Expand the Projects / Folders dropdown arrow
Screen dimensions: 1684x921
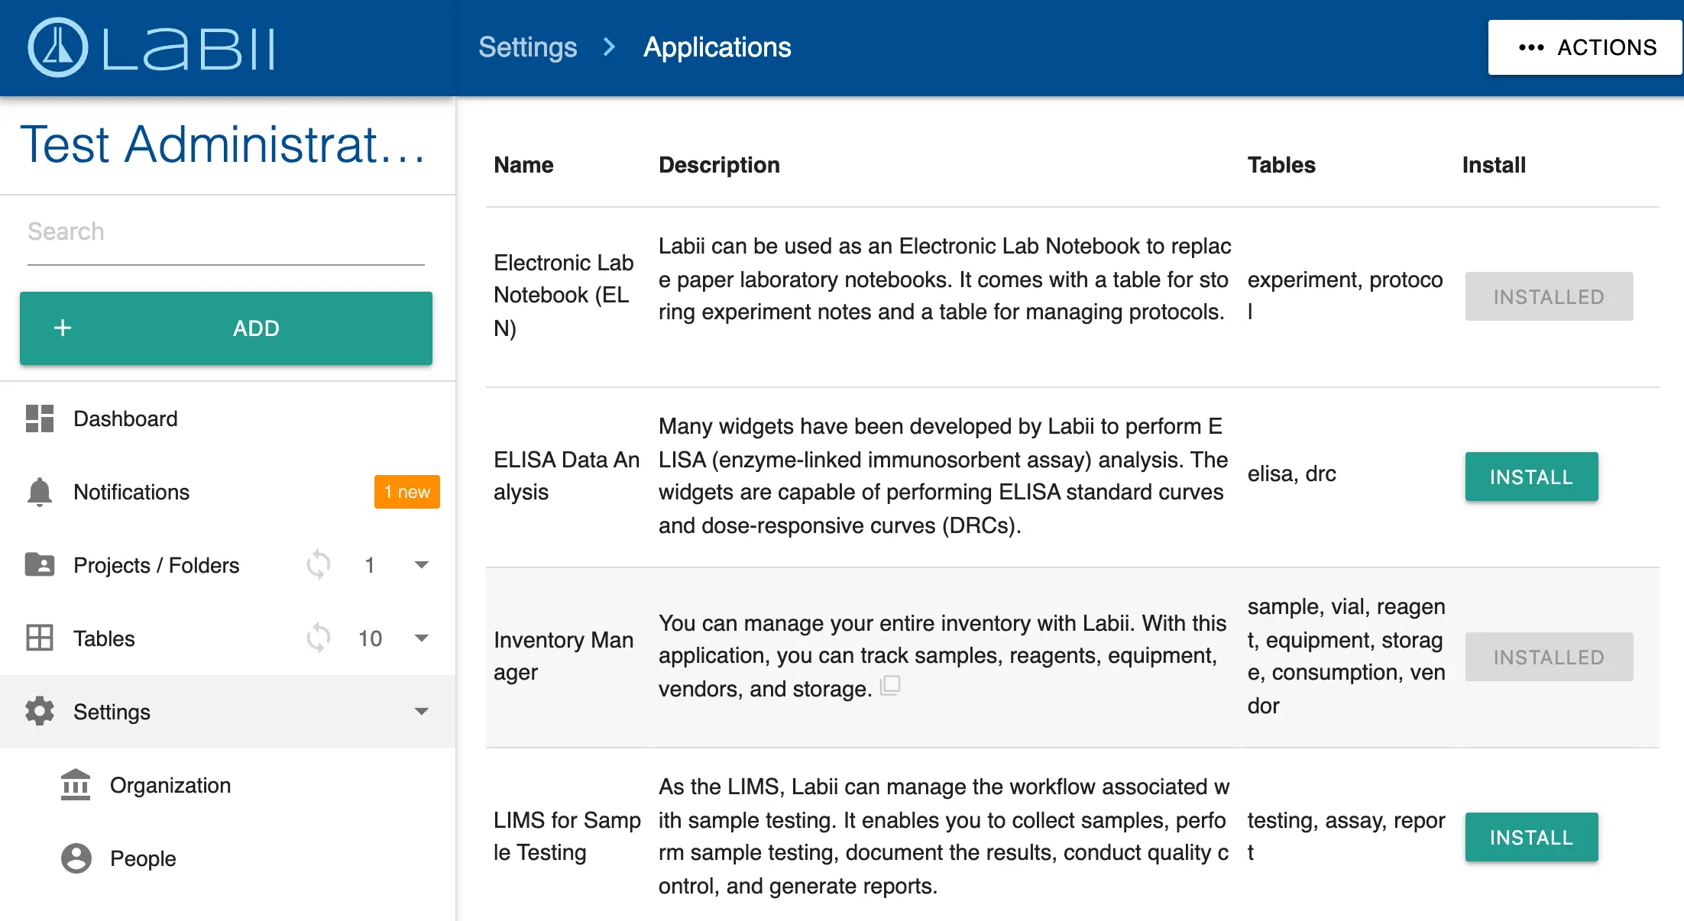pos(421,565)
